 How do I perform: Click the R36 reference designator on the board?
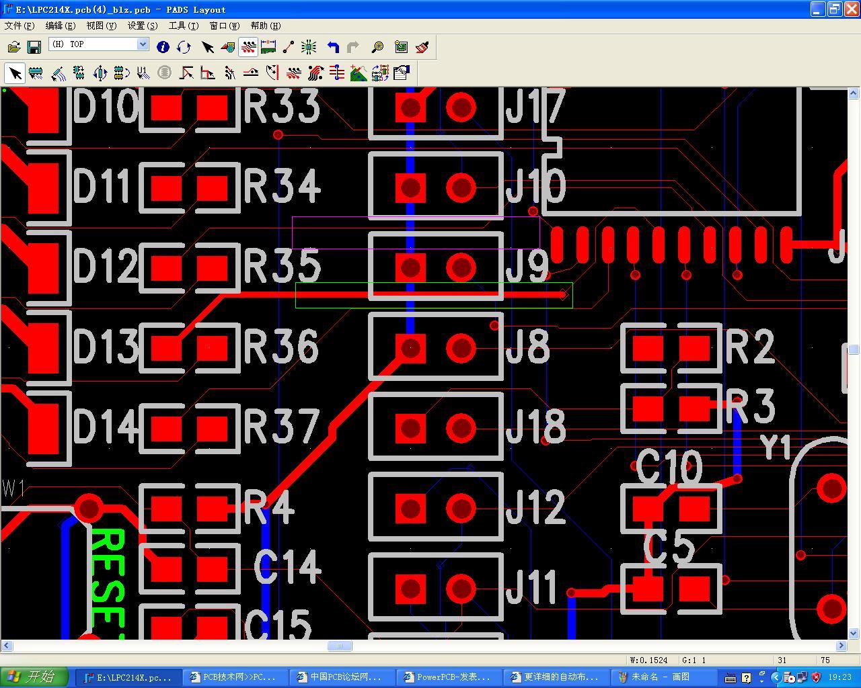[x=281, y=346]
